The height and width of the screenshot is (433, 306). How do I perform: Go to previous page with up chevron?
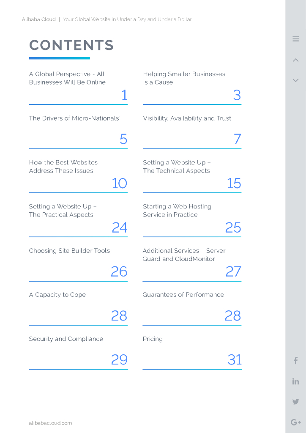click(295, 60)
